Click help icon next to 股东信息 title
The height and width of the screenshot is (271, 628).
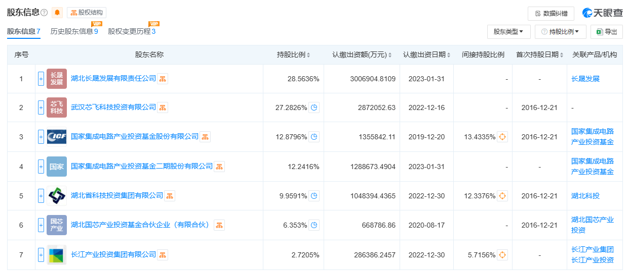[44, 13]
